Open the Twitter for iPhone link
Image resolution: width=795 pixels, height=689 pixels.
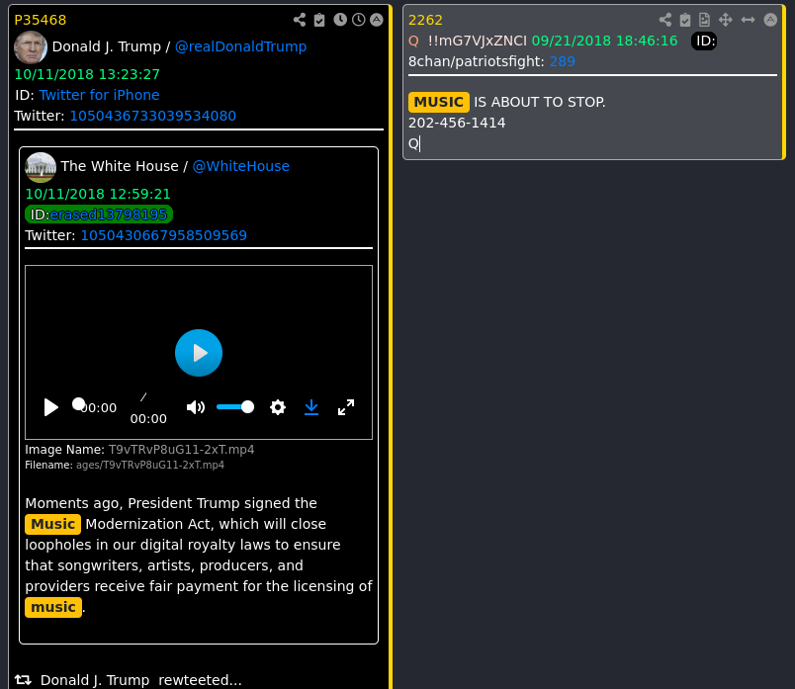click(99, 95)
